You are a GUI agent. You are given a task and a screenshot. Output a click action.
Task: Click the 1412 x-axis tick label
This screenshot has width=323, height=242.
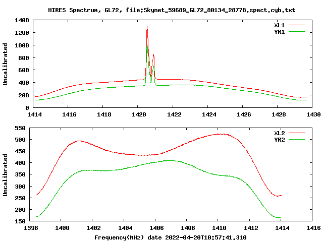click(251, 228)
